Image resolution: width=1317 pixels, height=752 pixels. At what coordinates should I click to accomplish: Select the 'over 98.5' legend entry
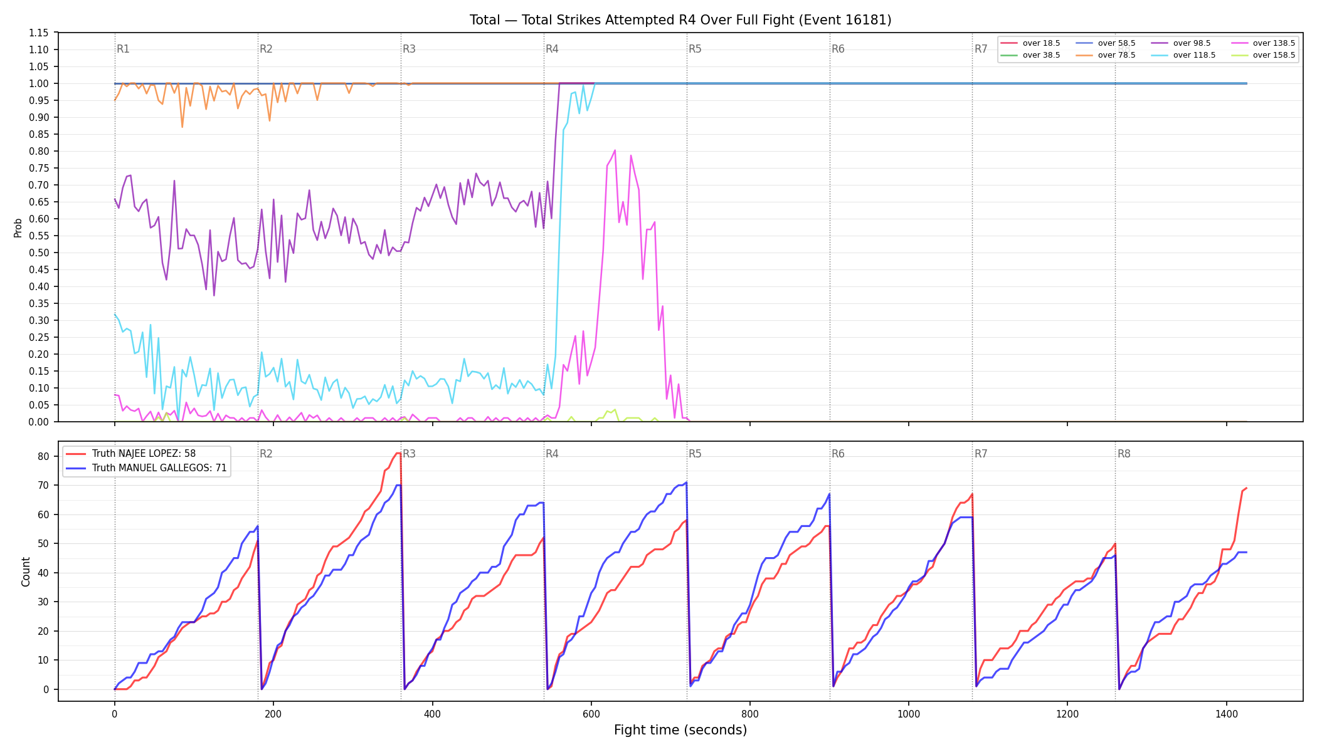1181,43
